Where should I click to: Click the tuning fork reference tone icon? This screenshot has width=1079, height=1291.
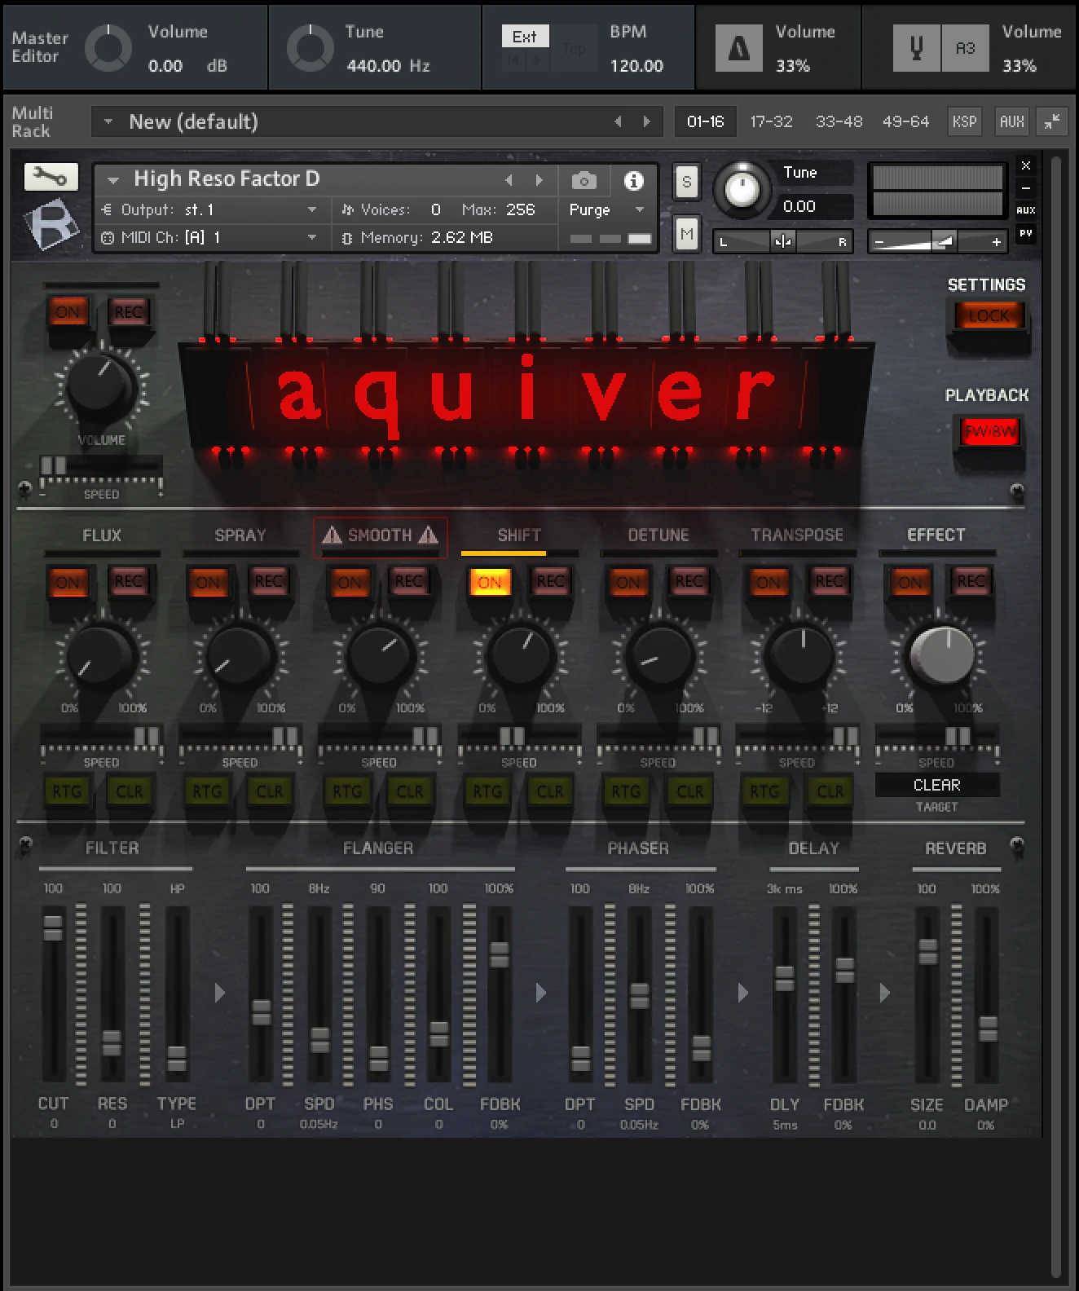(916, 48)
